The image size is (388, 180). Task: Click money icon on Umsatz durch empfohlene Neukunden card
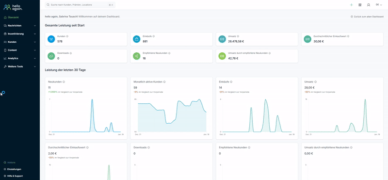click(x=222, y=56)
